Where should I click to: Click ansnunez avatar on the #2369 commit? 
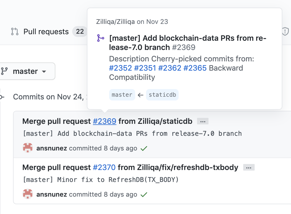pos(28,148)
